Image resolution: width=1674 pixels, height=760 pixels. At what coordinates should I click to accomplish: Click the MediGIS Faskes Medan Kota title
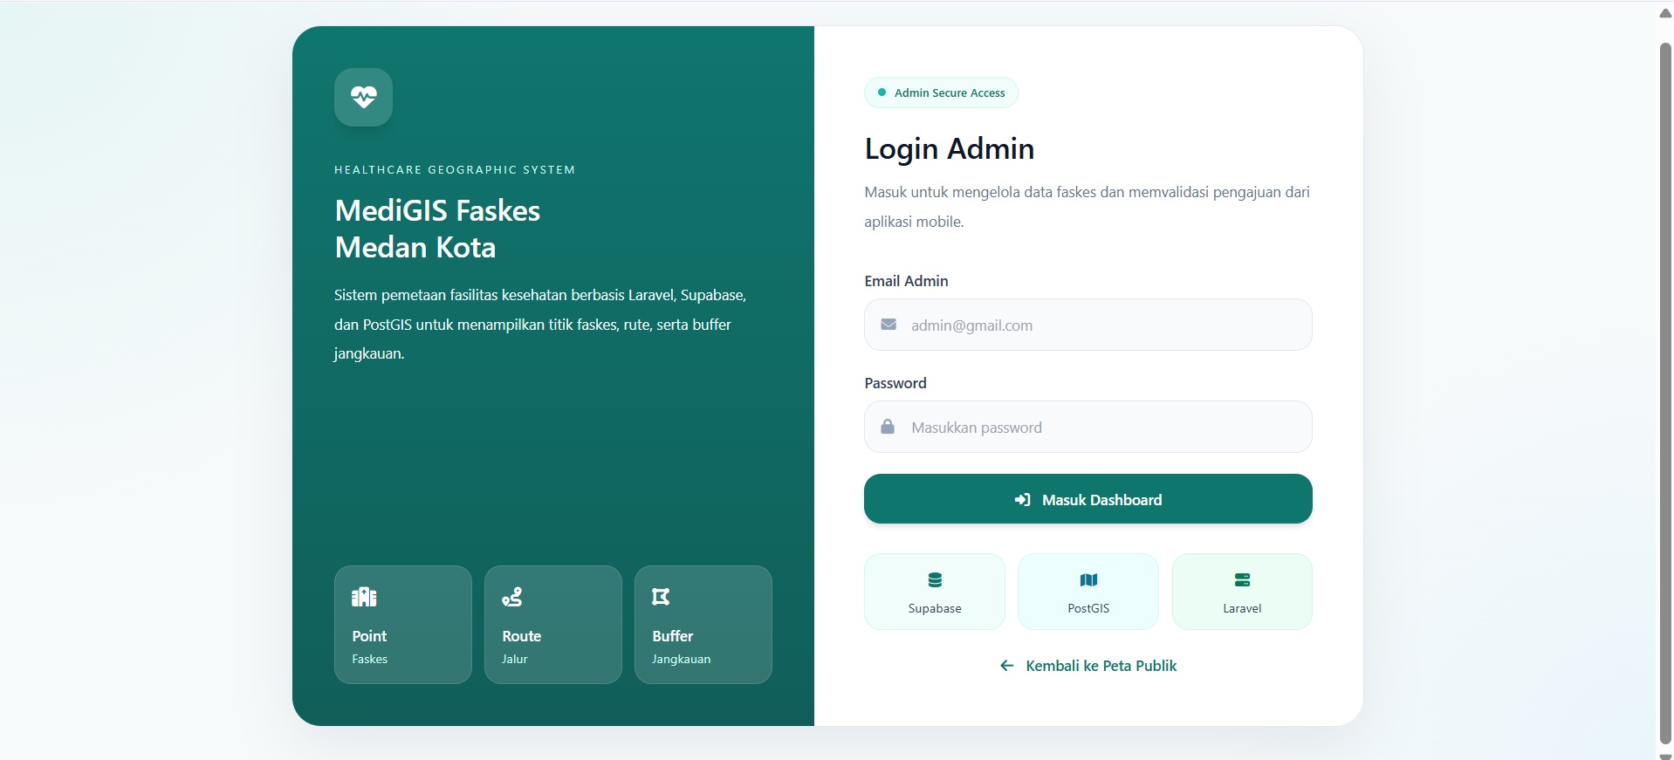(x=437, y=229)
